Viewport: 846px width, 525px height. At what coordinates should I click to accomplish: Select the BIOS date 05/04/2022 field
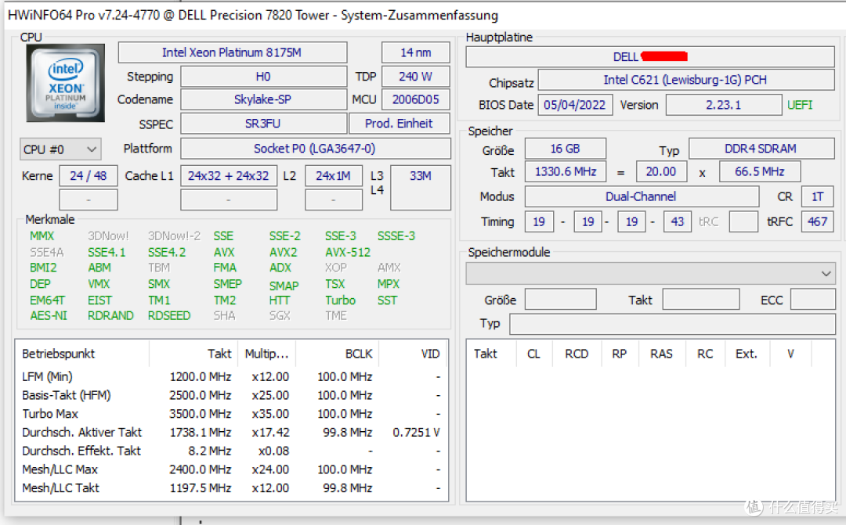click(x=575, y=105)
